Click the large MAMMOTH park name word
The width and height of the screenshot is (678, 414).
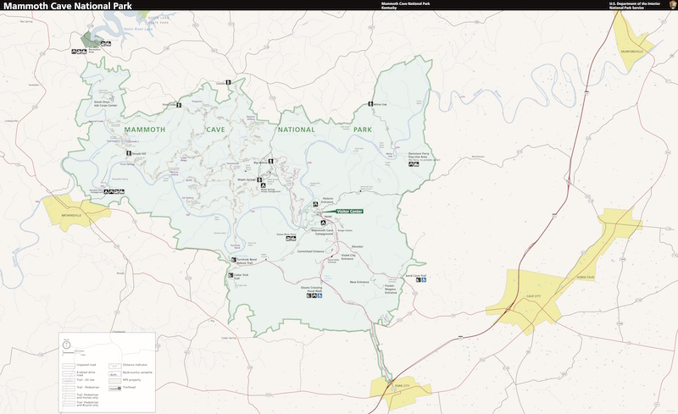(145, 130)
